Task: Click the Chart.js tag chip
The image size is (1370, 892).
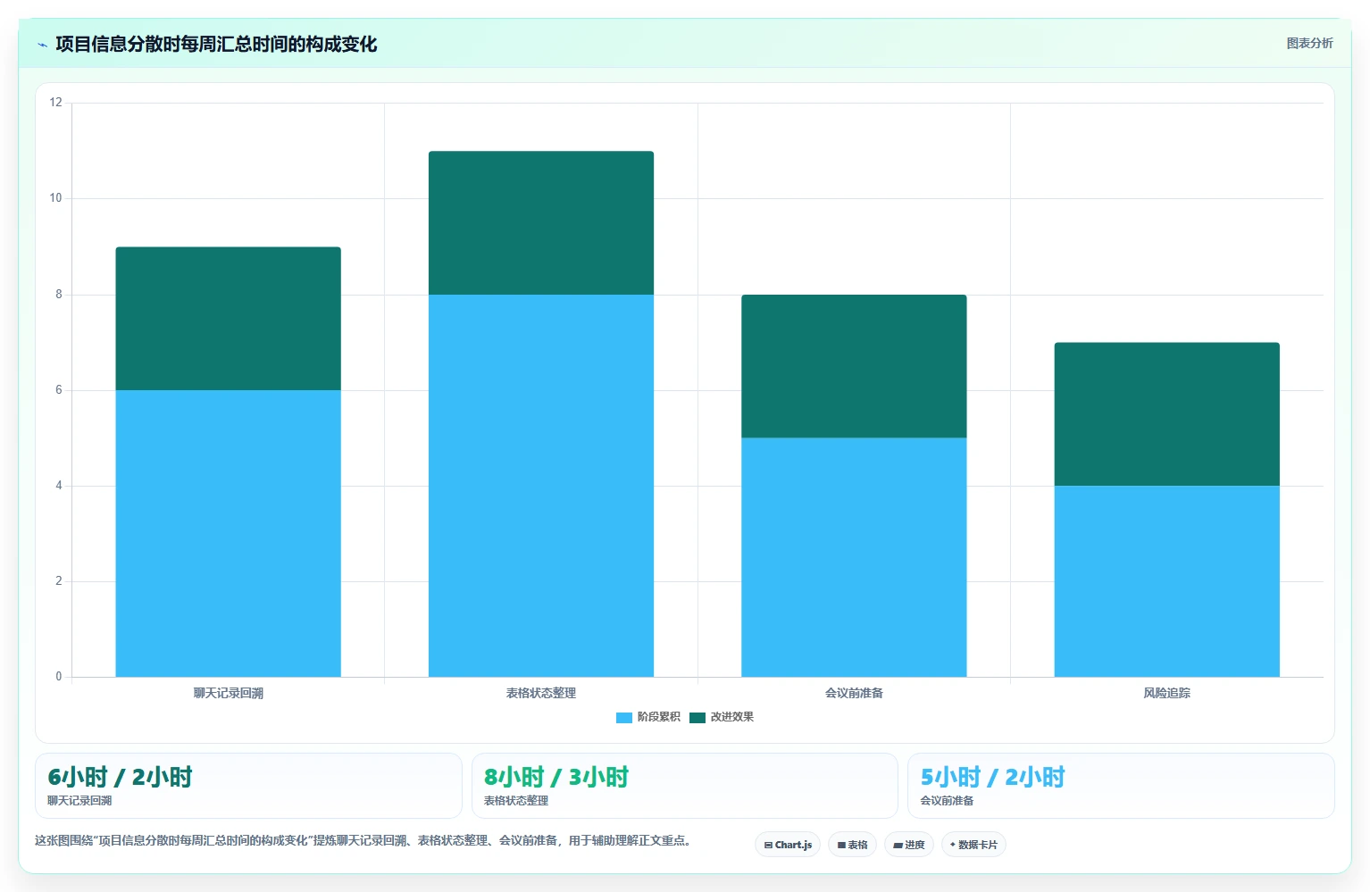Action: pyautogui.click(x=788, y=845)
